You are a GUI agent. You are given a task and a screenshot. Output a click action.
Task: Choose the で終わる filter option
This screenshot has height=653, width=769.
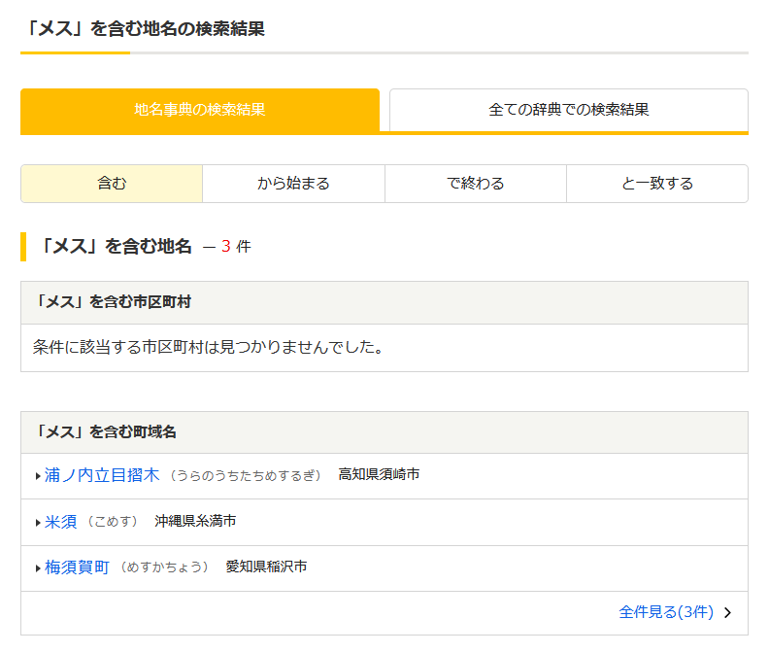(x=476, y=184)
